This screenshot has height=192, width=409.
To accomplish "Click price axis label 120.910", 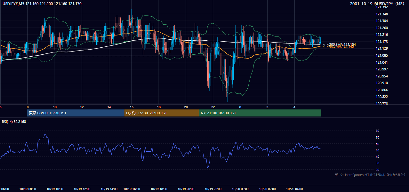I will tap(382, 83).
